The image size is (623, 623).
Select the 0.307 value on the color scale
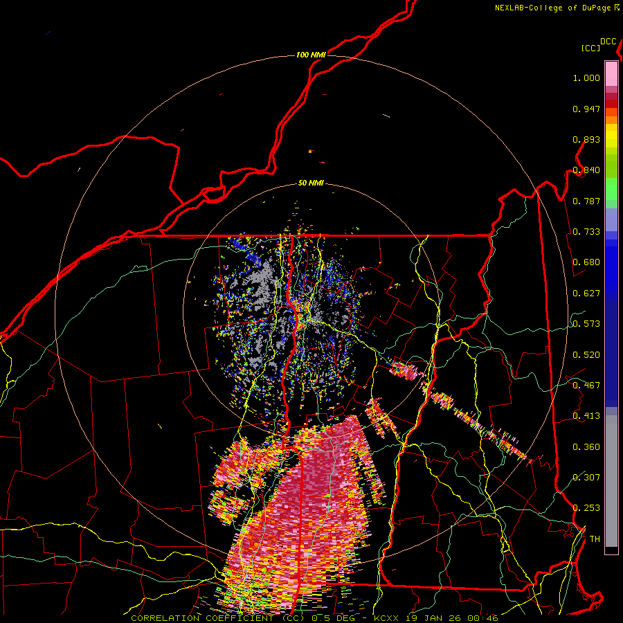tap(586, 477)
